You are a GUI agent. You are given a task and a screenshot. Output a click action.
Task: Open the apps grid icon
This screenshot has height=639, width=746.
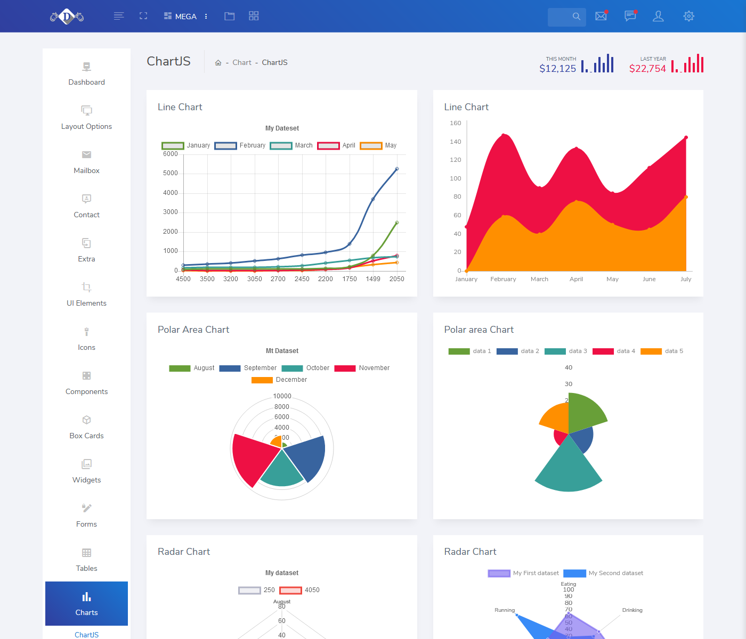(x=254, y=16)
